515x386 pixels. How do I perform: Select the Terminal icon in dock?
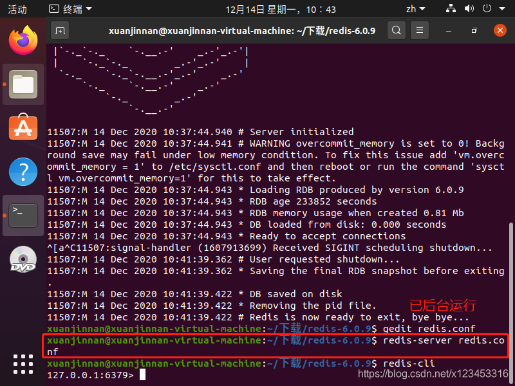click(x=23, y=216)
